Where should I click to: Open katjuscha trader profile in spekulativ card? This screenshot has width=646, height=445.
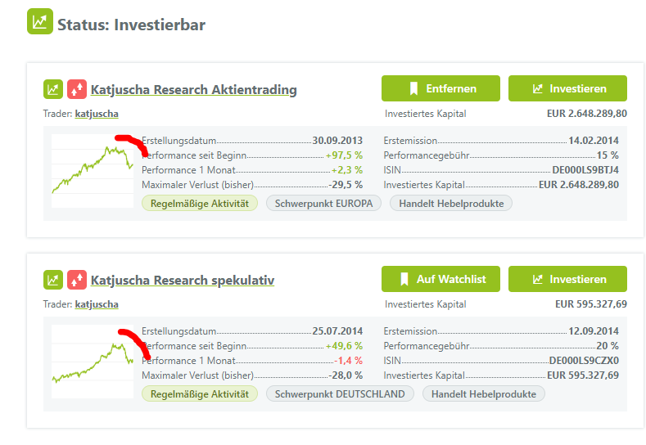pyautogui.click(x=97, y=304)
